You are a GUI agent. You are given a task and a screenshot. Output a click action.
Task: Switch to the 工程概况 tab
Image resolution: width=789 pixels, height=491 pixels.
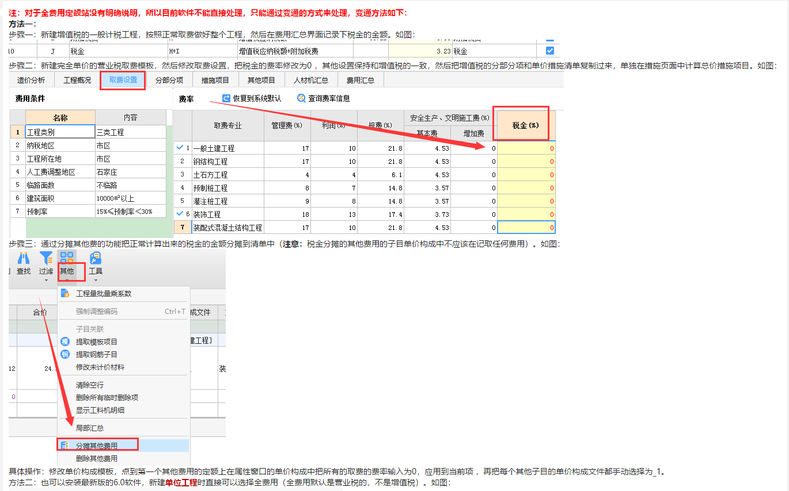[x=77, y=80]
